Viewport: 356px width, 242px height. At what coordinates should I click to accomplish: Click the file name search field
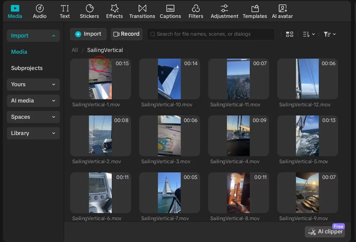[x=210, y=34]
